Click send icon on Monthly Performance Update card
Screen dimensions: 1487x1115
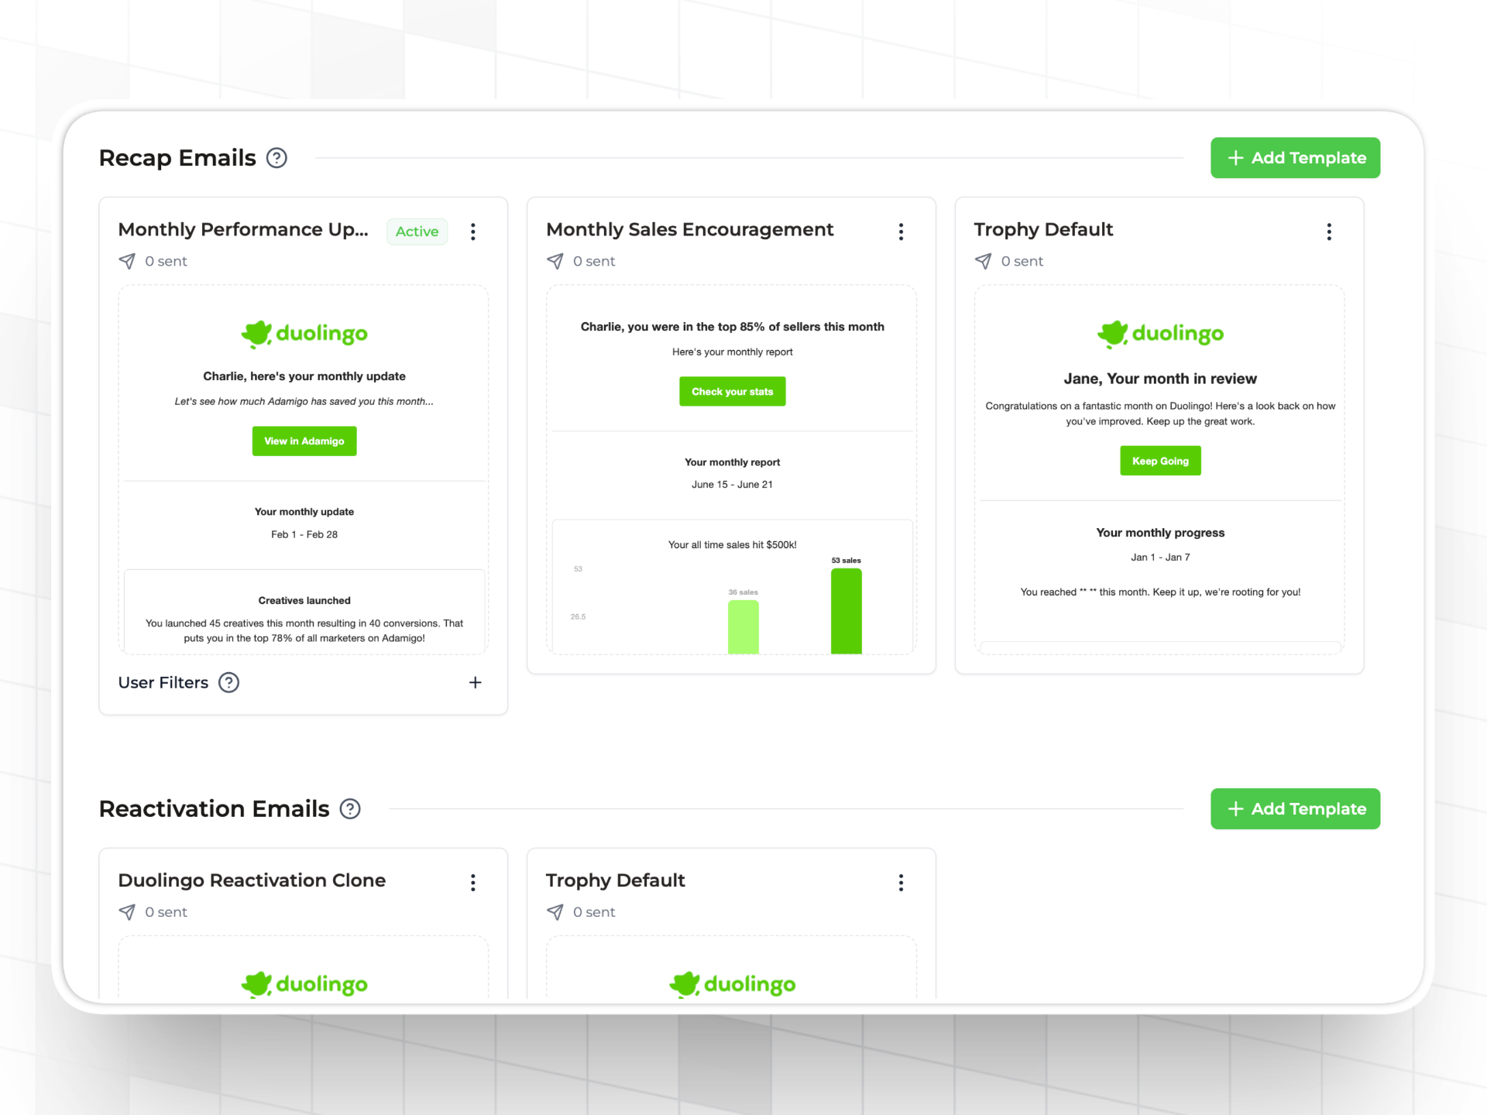[x=127, y=261]
